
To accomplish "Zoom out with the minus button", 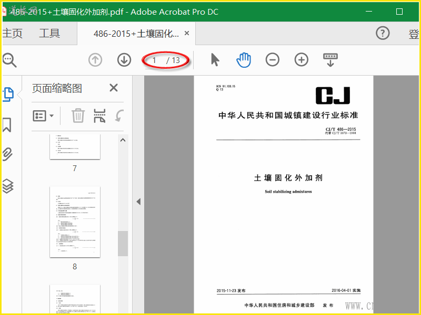I will tap(272, 59).
